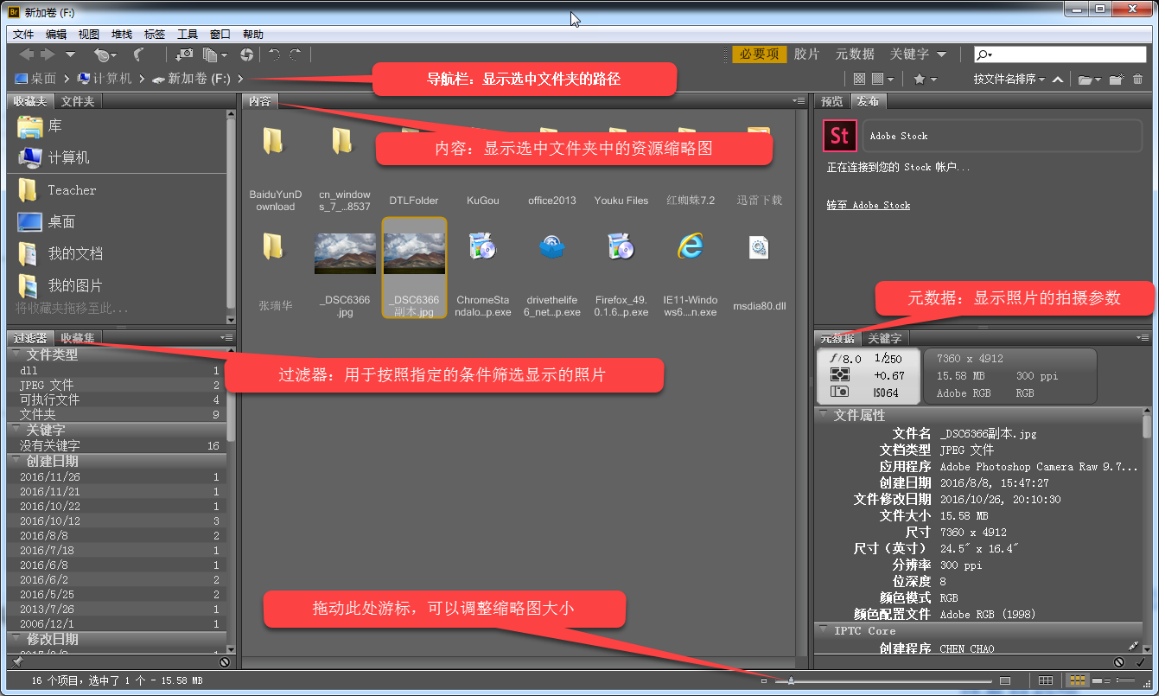Screen dimensions: 1165x696
Task: Select the _DSC6366.jpg thumbnail
Action: (x=344, y=253)
